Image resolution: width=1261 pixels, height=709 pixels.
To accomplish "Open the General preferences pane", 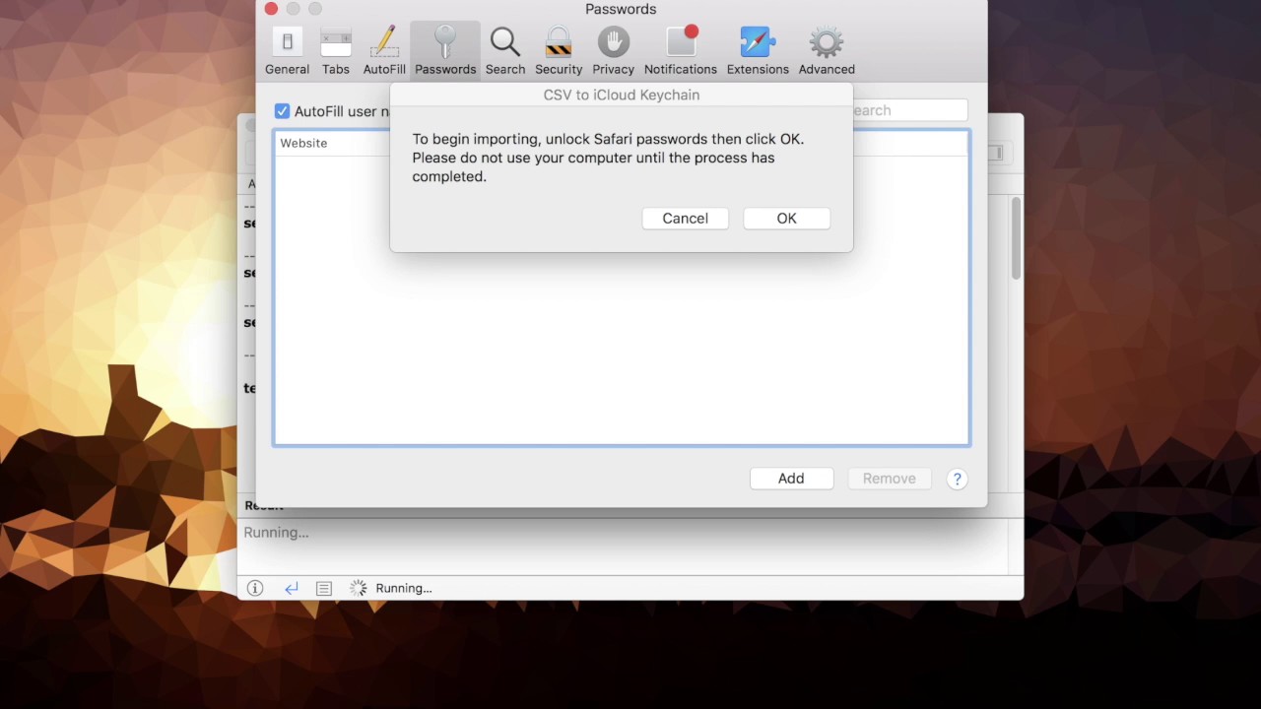I will coord(287,51).
